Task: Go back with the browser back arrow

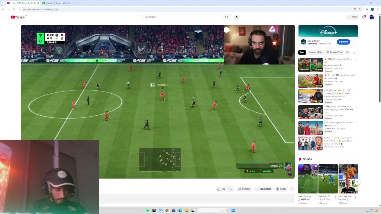Action: pos(3,9)
